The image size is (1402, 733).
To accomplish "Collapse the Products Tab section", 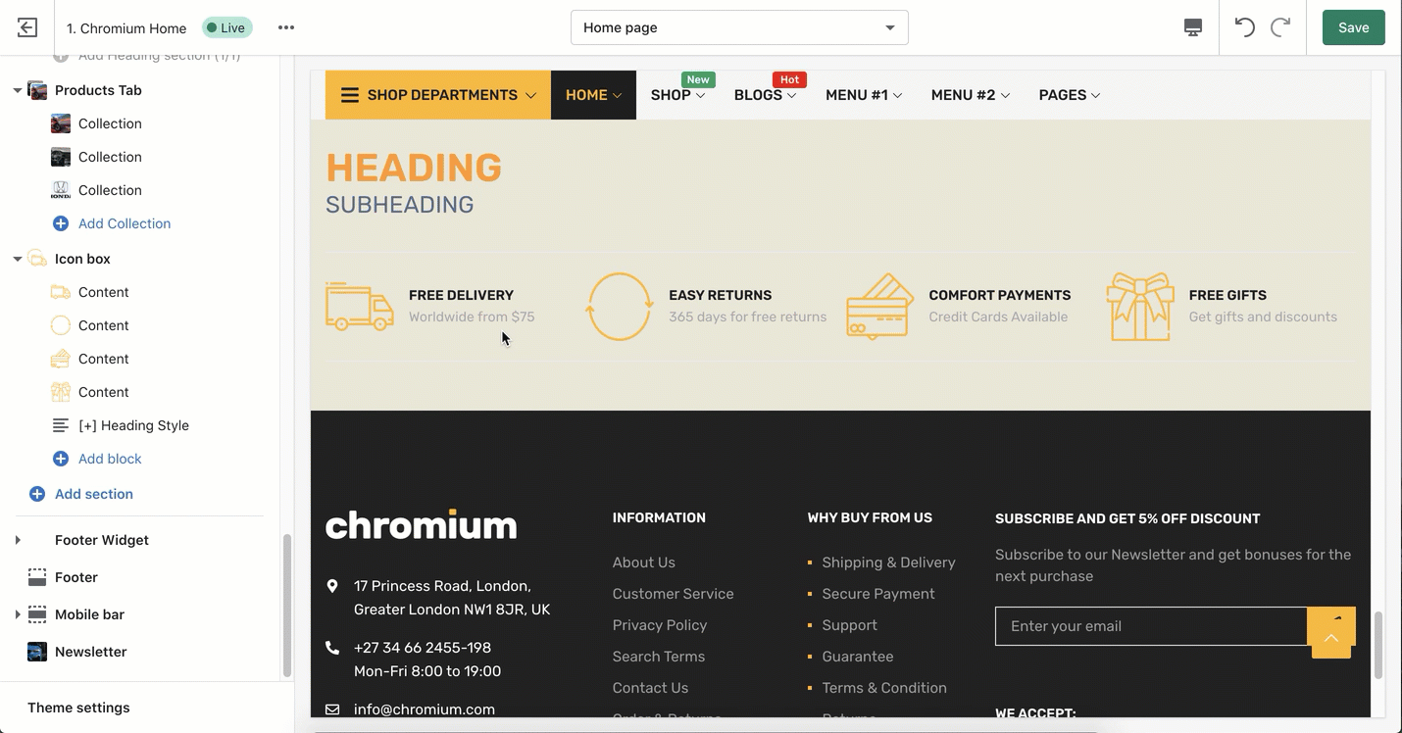I will click(x=18, y=90).
